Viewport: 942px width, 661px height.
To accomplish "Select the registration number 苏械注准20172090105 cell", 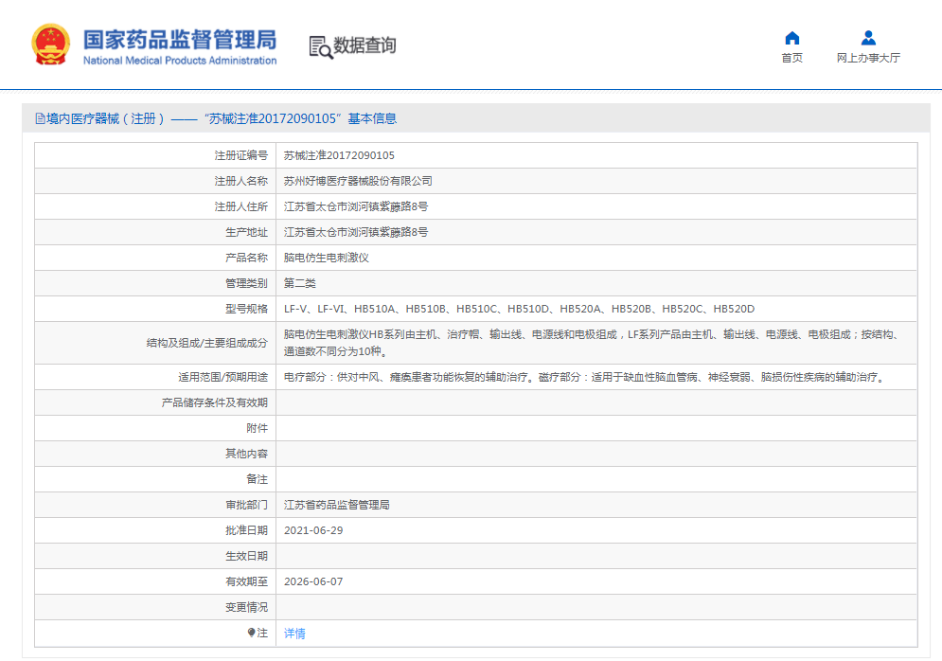I will [339, 155].
